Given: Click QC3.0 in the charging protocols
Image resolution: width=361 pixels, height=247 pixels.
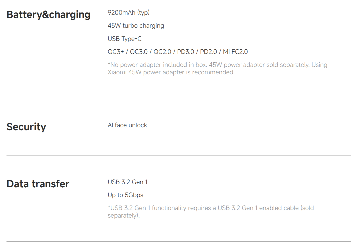Looking at the screenshot, I should [139, 52].
